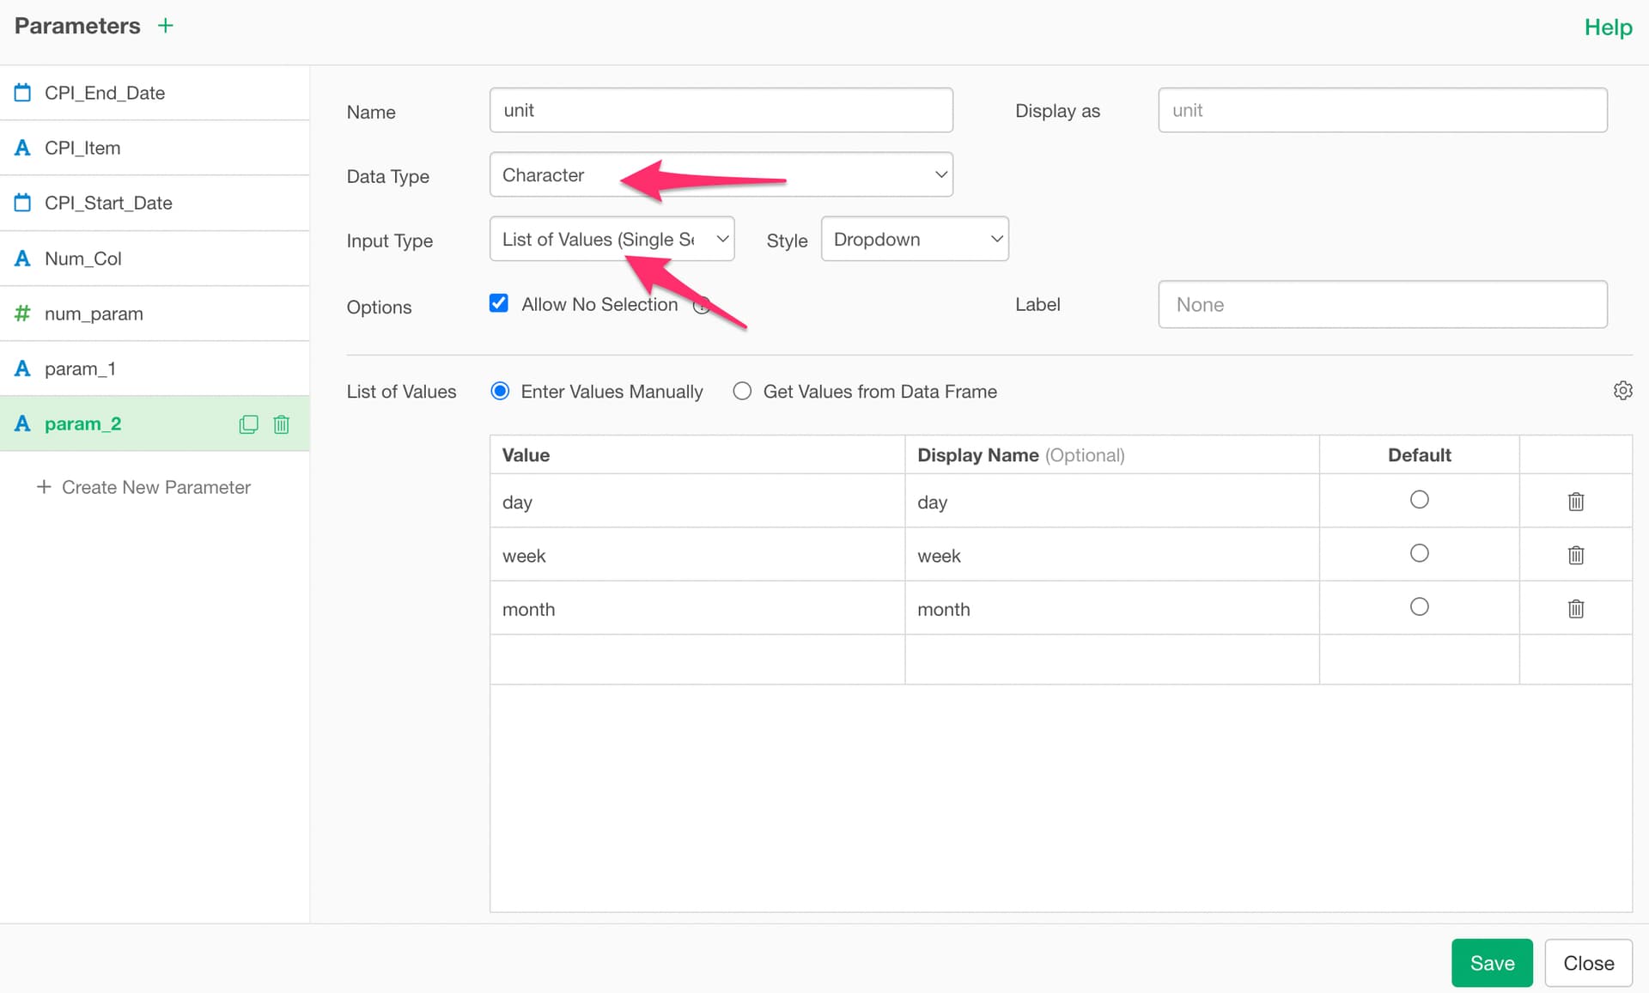
Task: Click the empty Value cell in new row
Action: [697, 660]
